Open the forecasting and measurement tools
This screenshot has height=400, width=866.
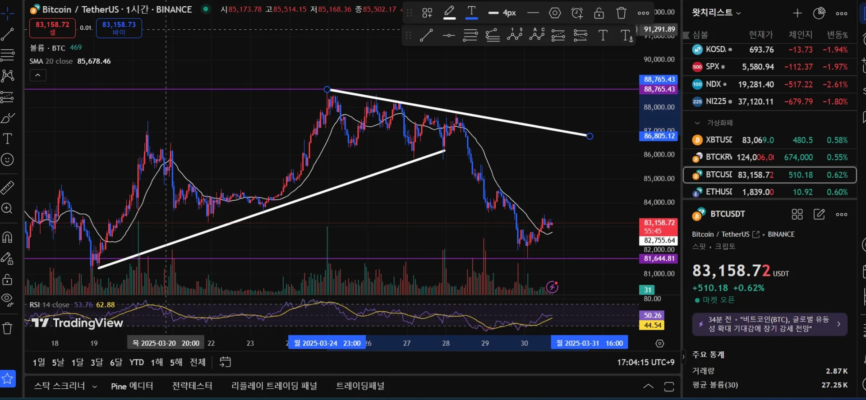(8, 97)
